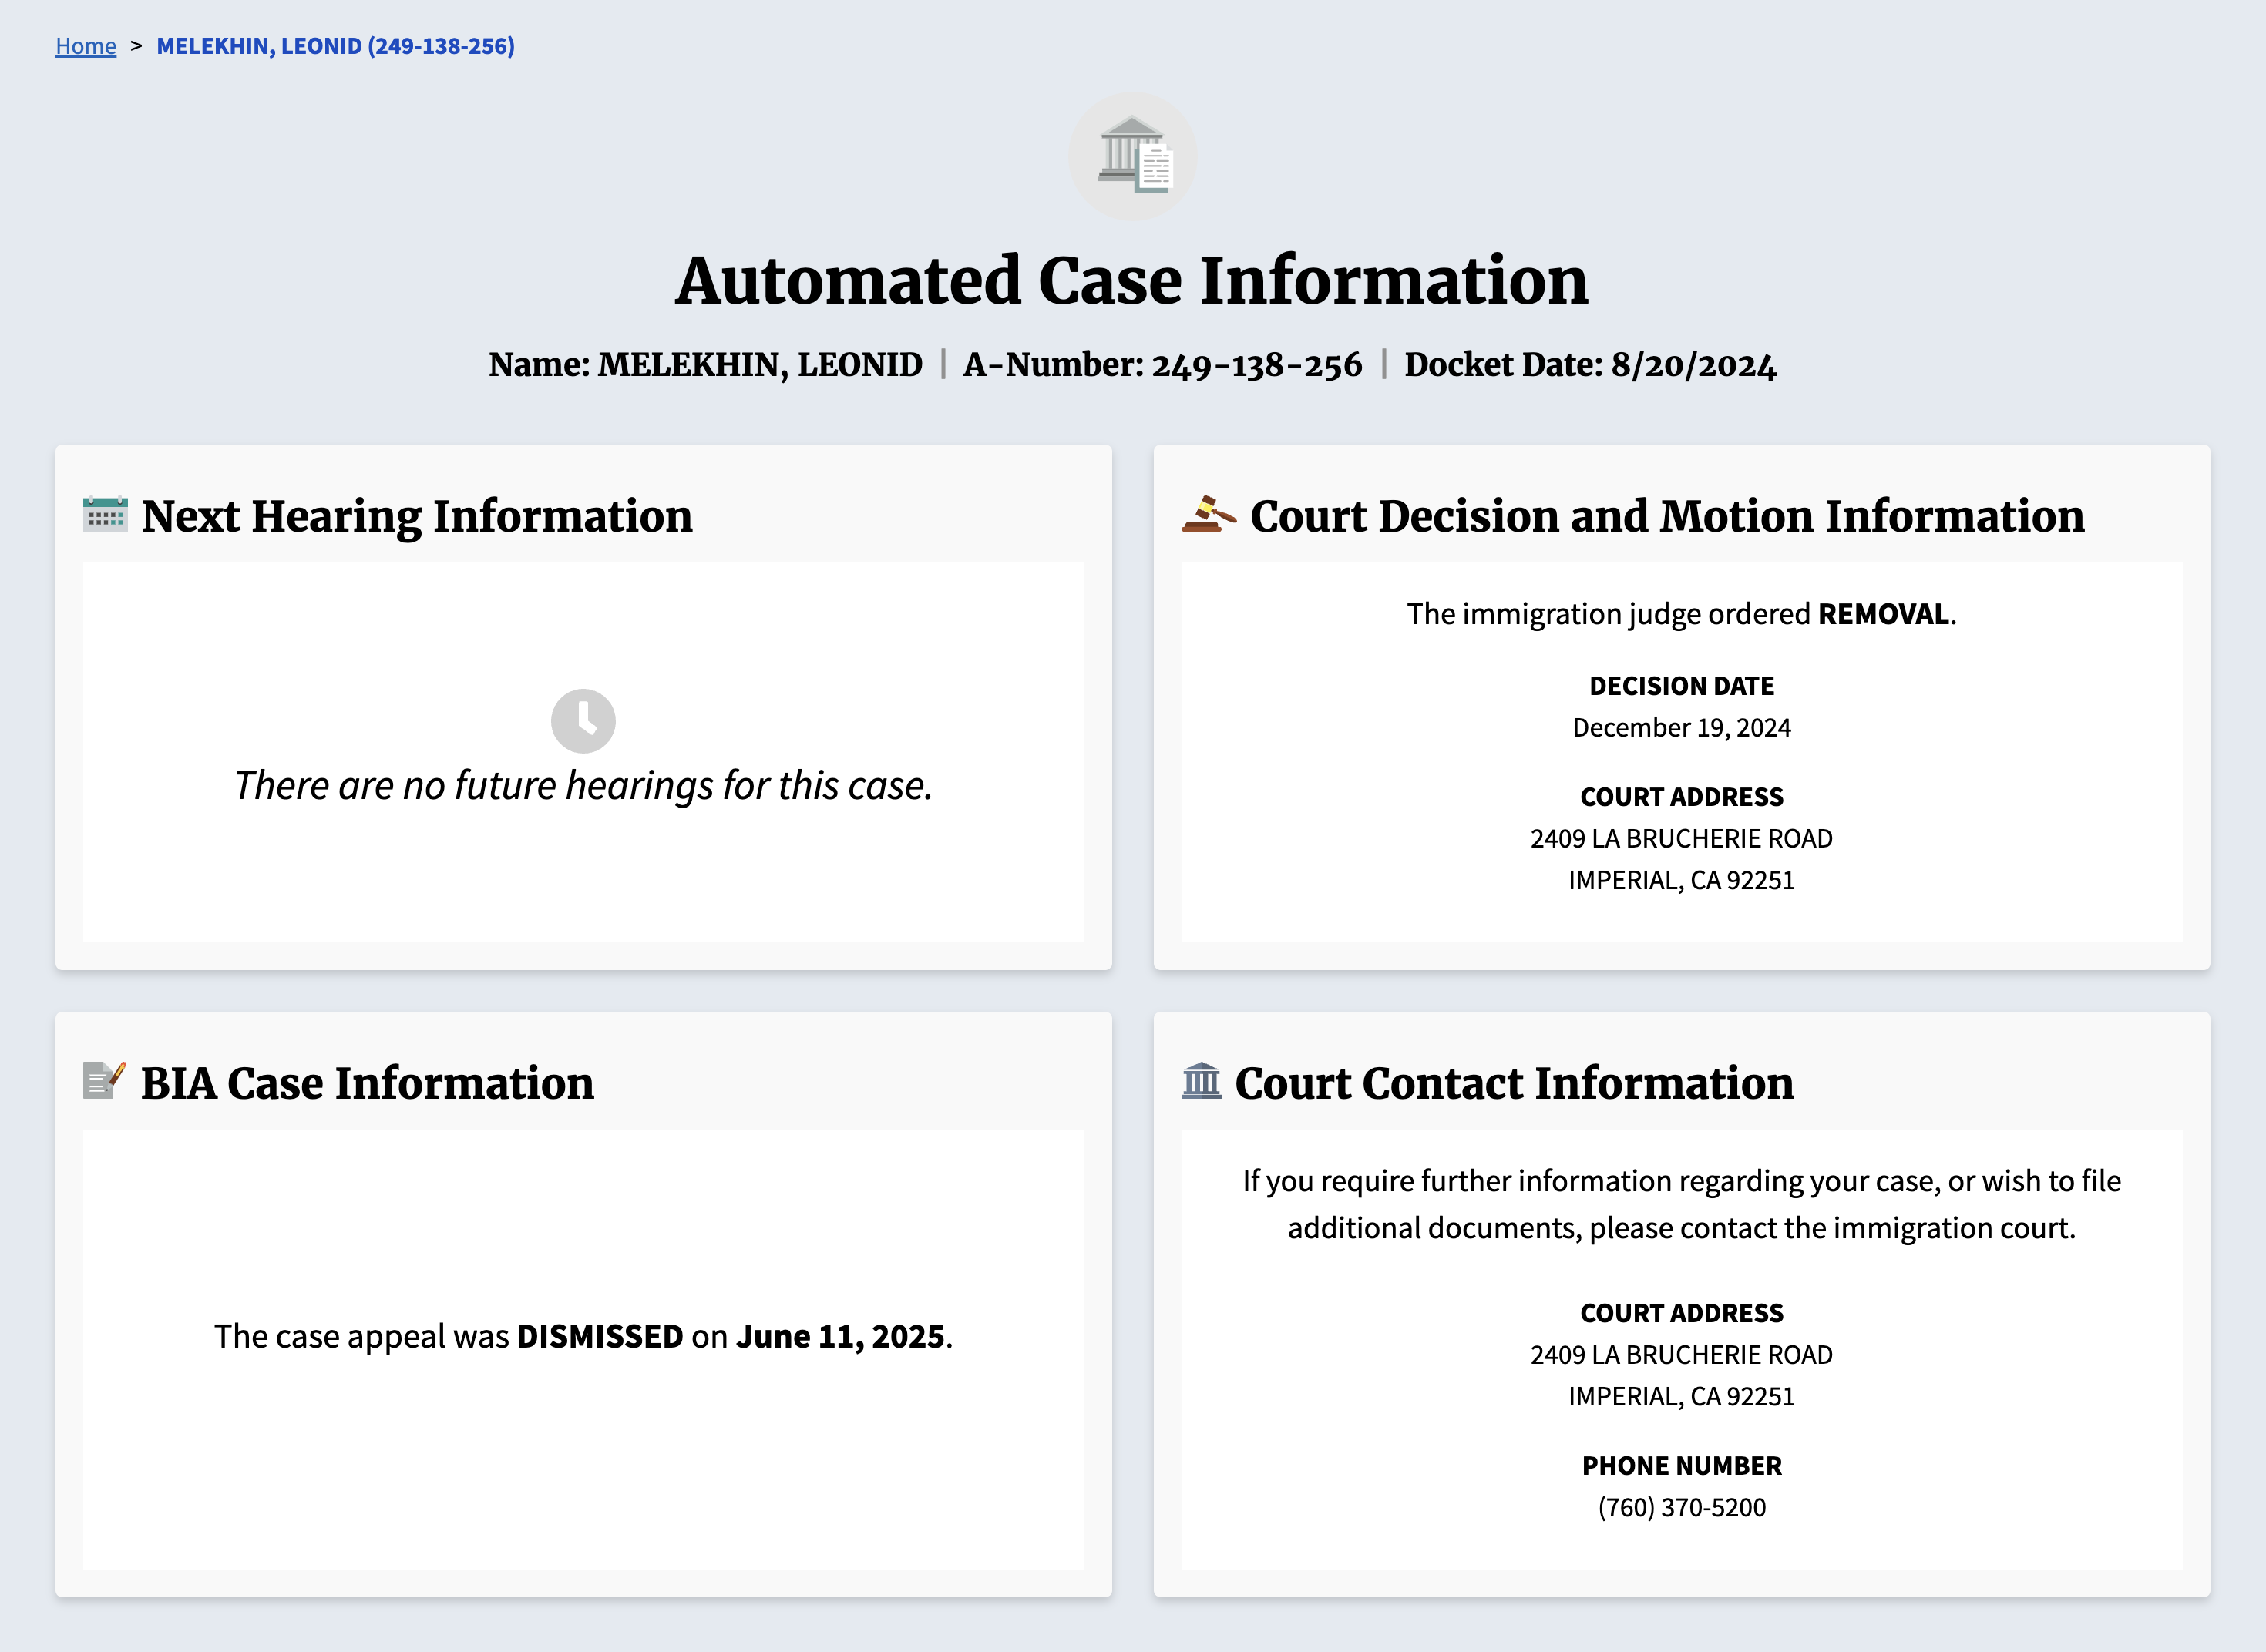The width and height of the screenshot is (2266, 1652).
Task: Click the notepad pencil icon beside BIA Case
Action: pos(104,1080)
